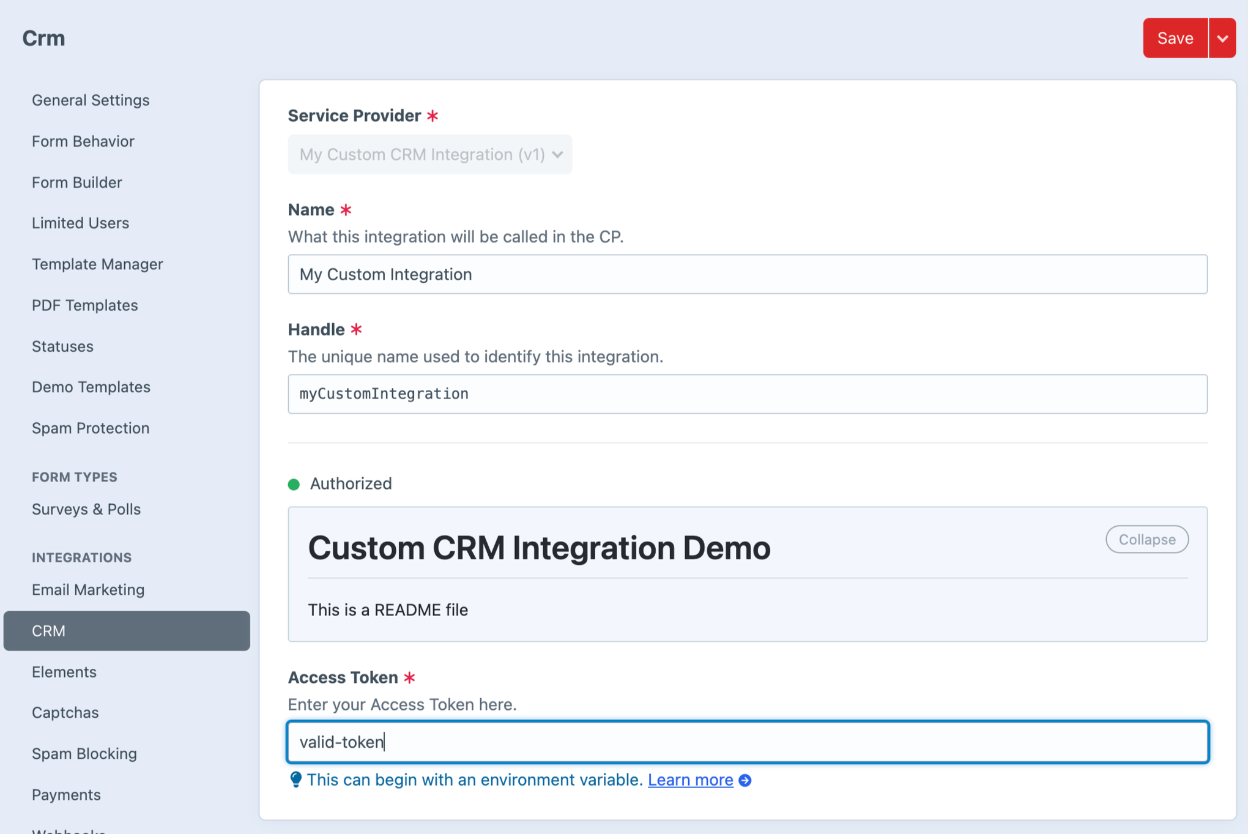Open the Save button dropdown chevron

(1223, 38)
